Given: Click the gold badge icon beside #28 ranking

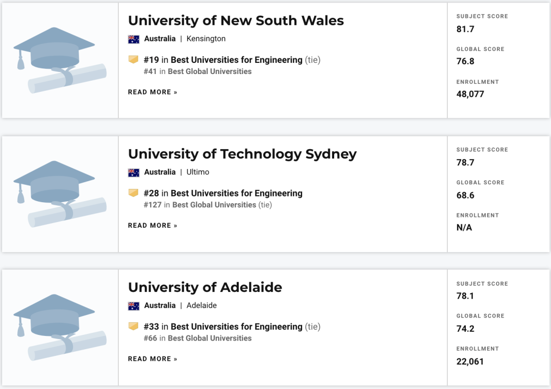Looking at the screenshot, I should click(134, 193).
